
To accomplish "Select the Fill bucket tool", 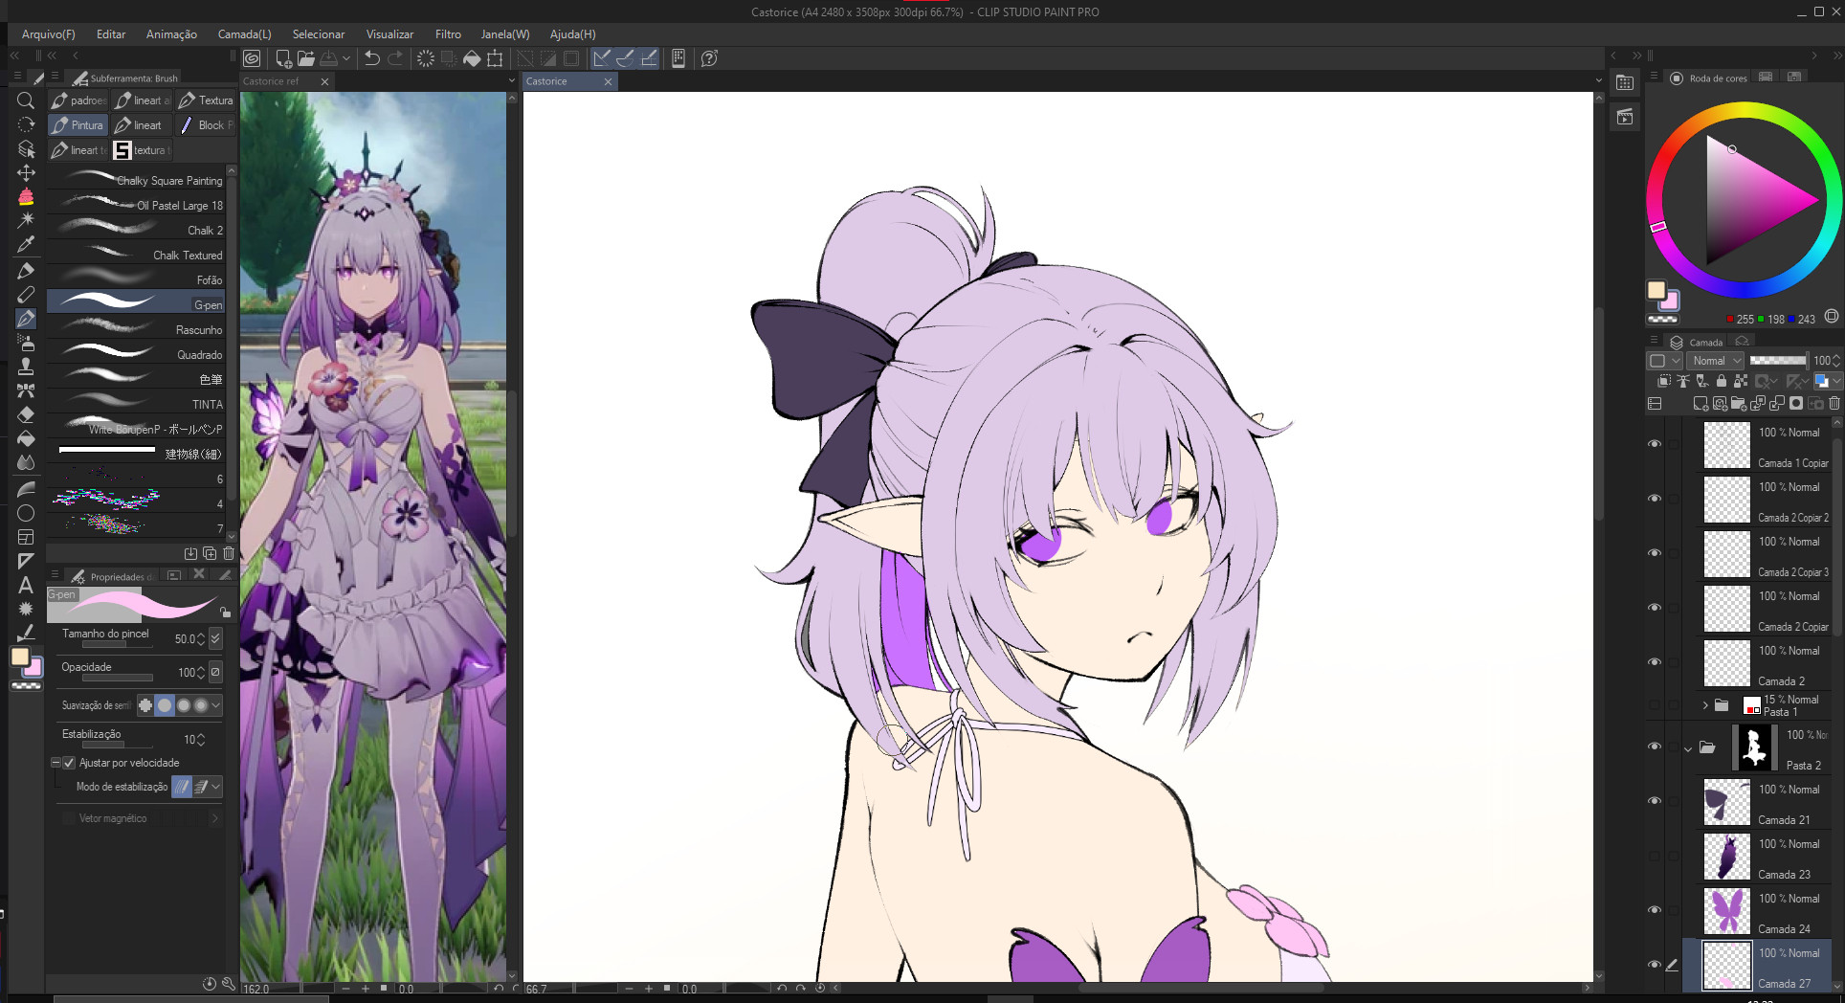I will click(26, 439).
